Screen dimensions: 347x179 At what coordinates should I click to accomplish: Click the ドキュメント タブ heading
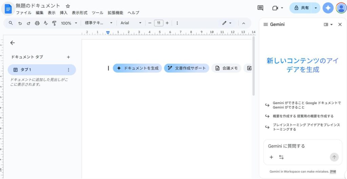coord(27,57)
